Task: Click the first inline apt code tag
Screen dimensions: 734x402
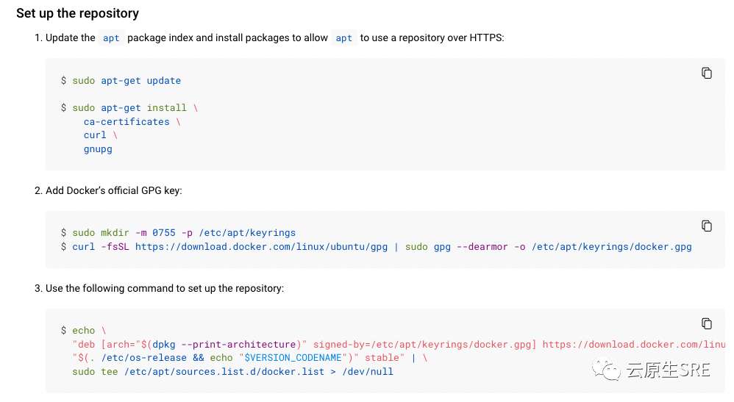Action: tap(111, 38)
